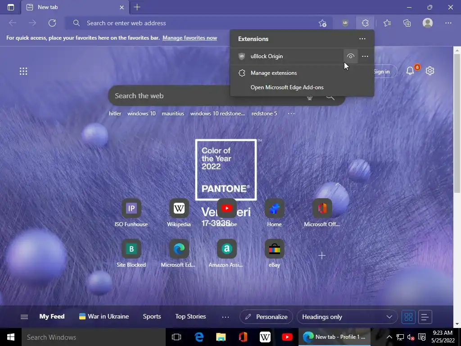Open page settings gear icon
Screen dimensions: 461x346
430,71
